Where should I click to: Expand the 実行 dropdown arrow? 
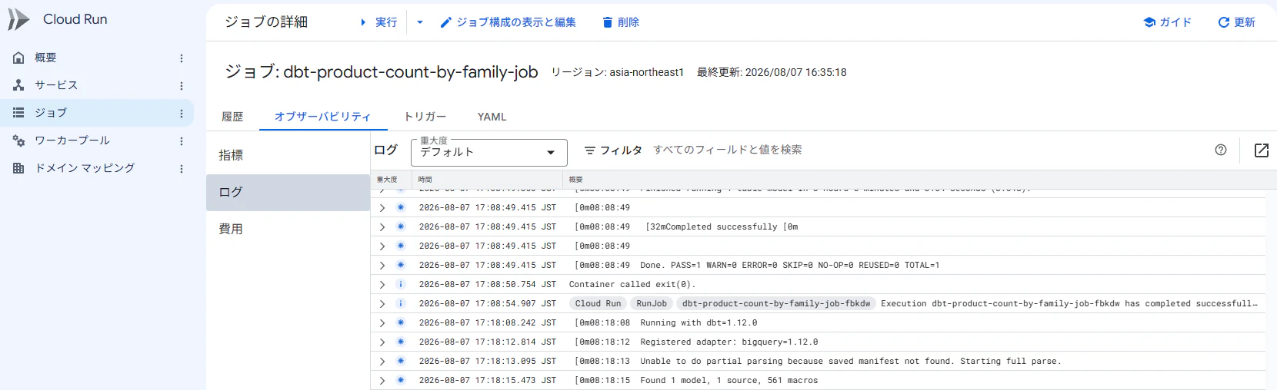pos(420,22)
